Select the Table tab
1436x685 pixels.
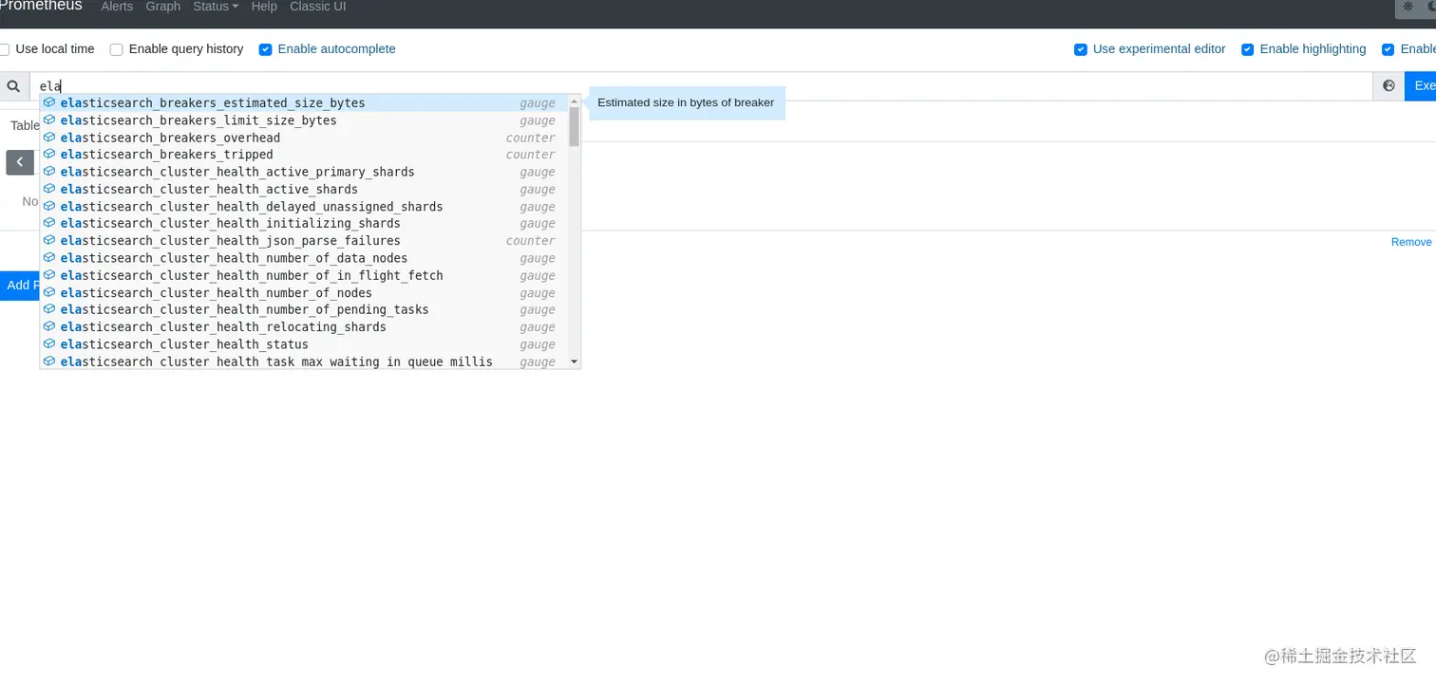[x=25, y=125]
